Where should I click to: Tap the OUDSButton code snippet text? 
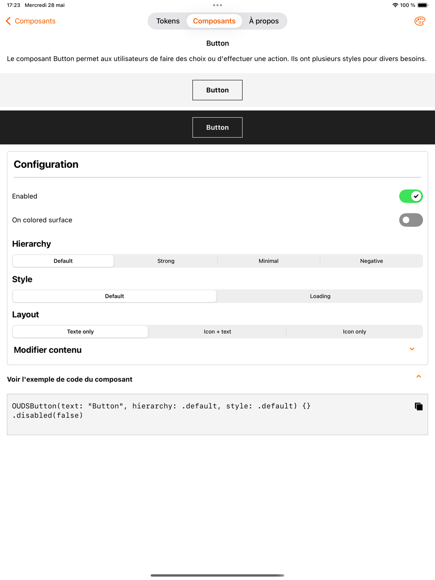tap(161, 410)
